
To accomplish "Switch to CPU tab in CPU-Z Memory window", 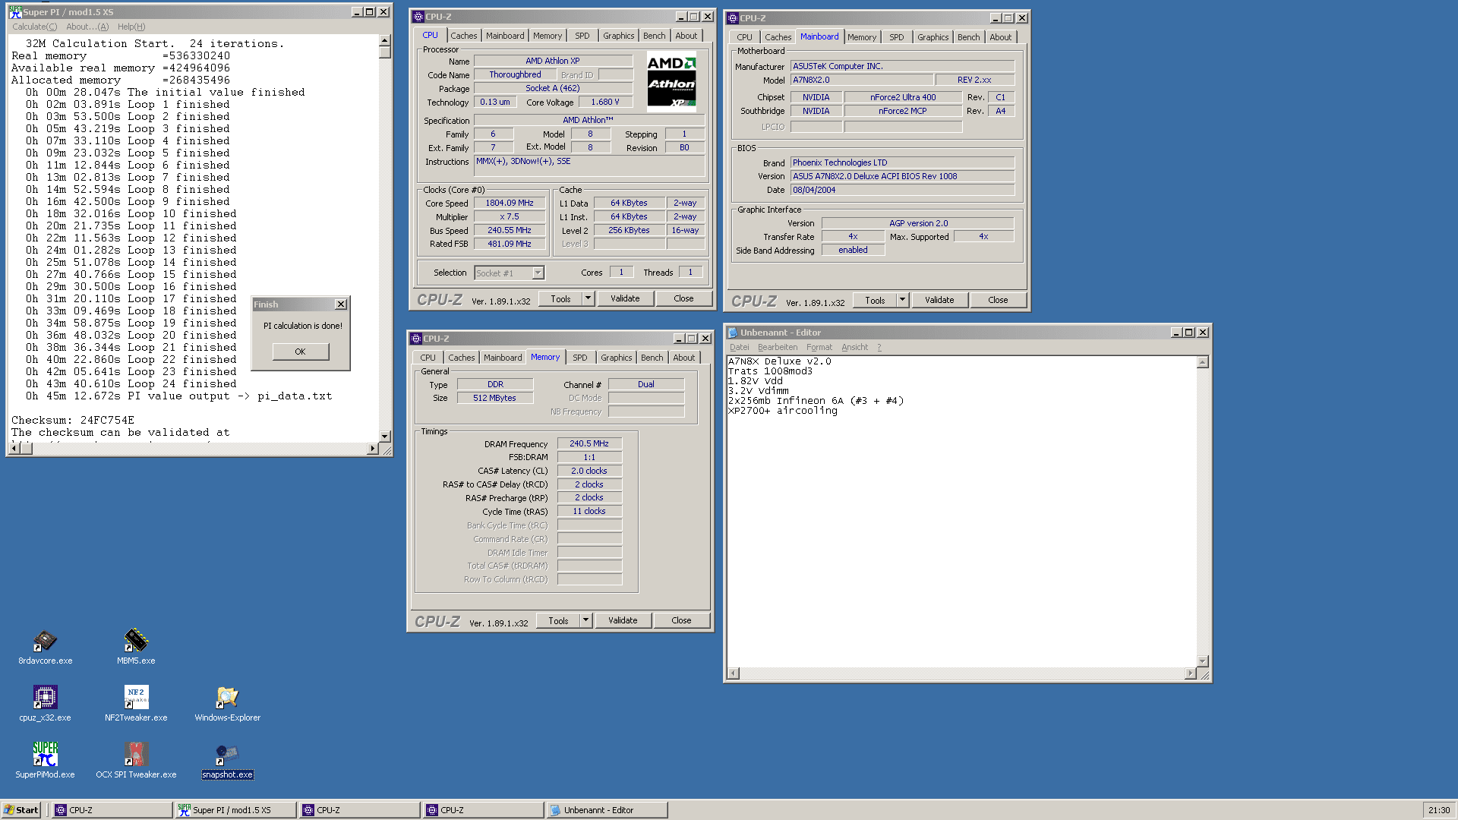I will 428,358.
